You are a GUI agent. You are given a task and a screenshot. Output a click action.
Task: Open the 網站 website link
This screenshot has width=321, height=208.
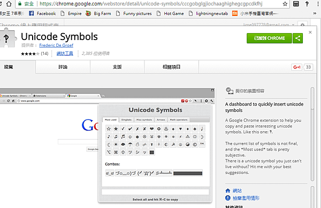click(x=237, y=190)
